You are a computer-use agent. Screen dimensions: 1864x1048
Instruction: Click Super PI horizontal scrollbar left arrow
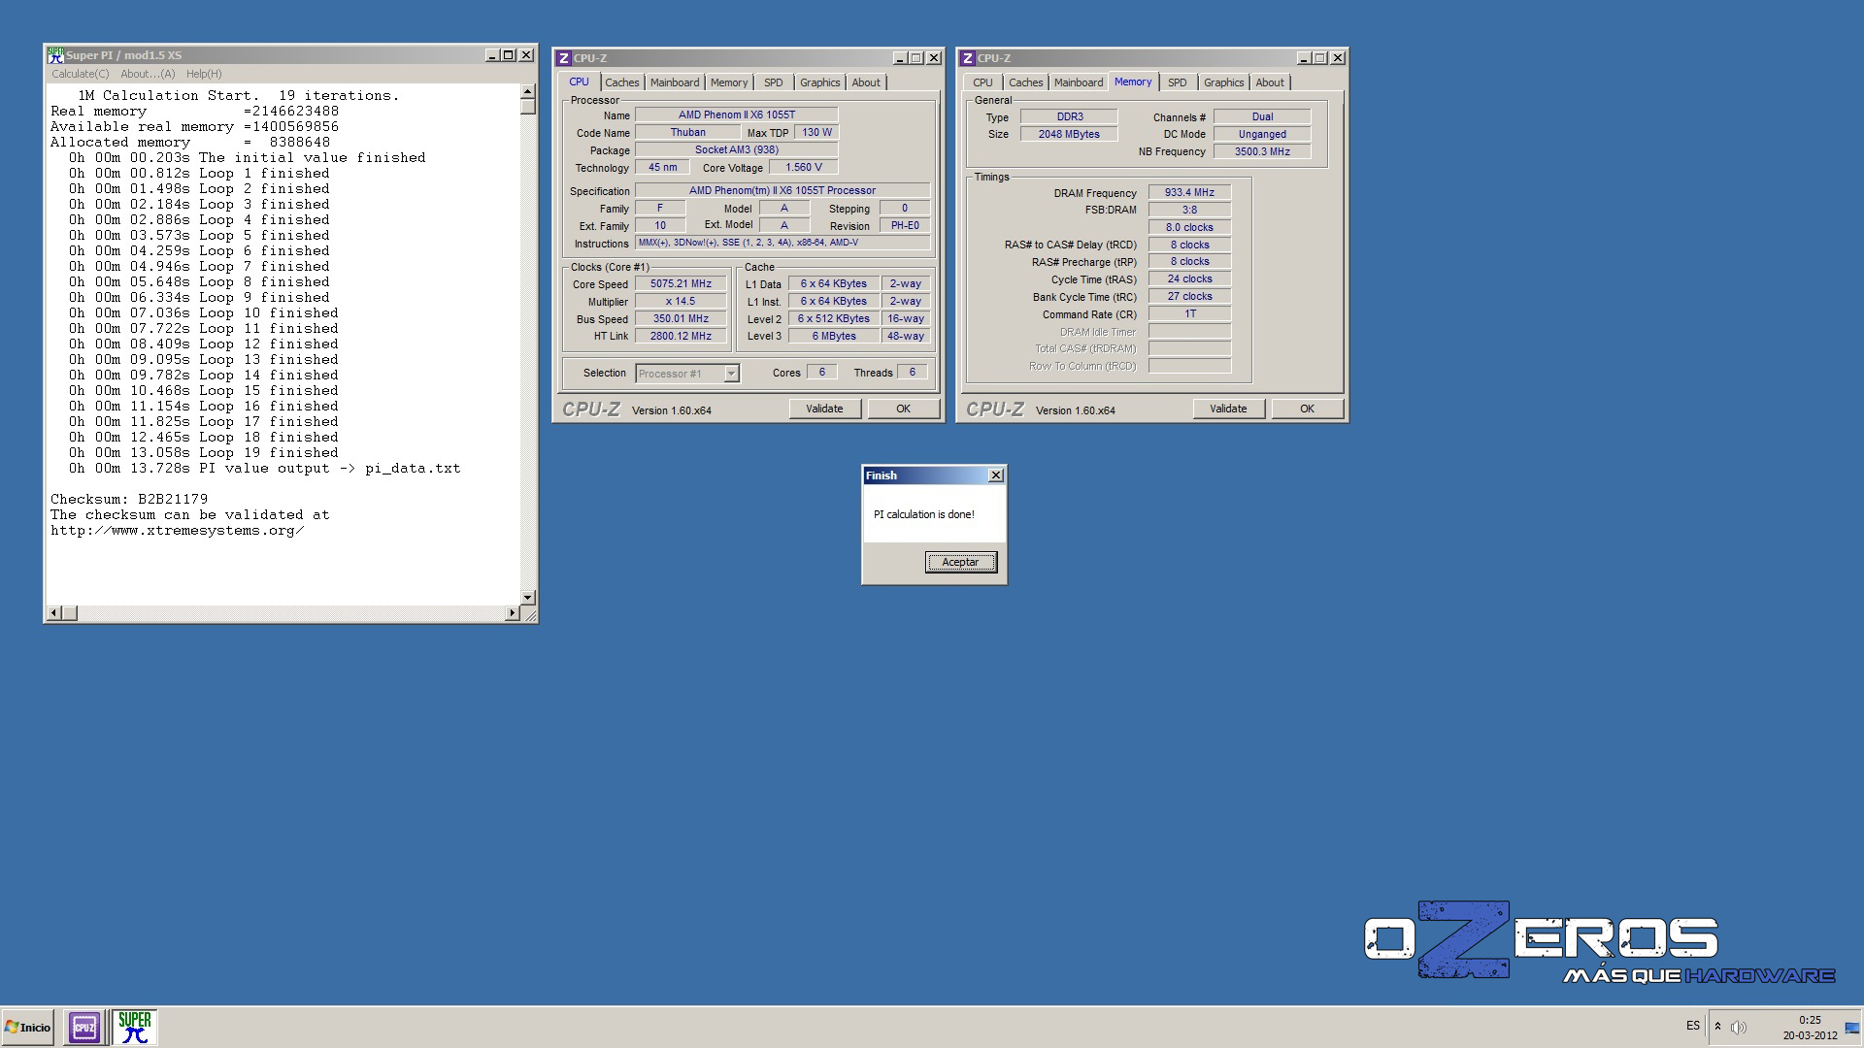54,613
